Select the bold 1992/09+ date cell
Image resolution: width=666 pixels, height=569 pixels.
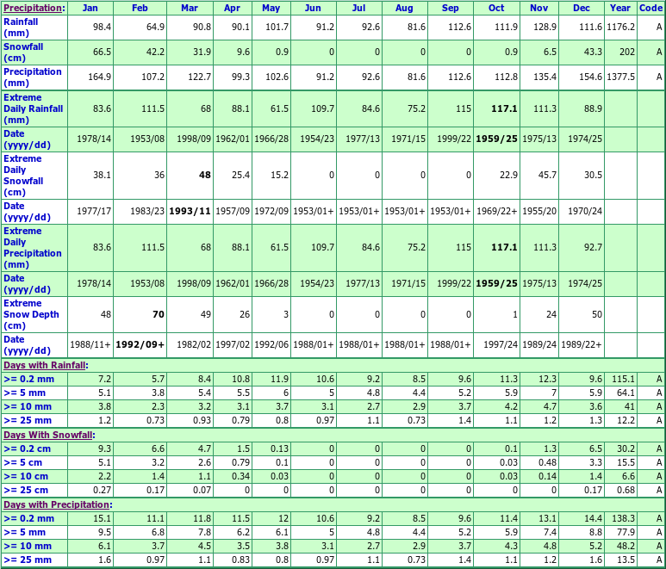point(141,346)
